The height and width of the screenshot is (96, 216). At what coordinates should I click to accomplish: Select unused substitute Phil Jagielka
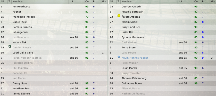point(54,68)
